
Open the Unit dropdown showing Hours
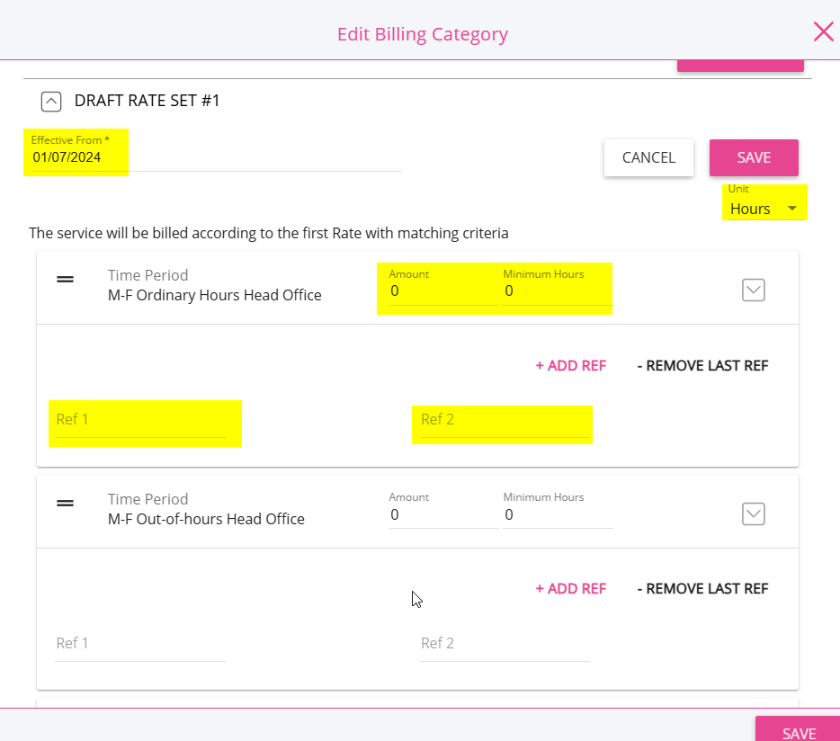tap(764, 209)
